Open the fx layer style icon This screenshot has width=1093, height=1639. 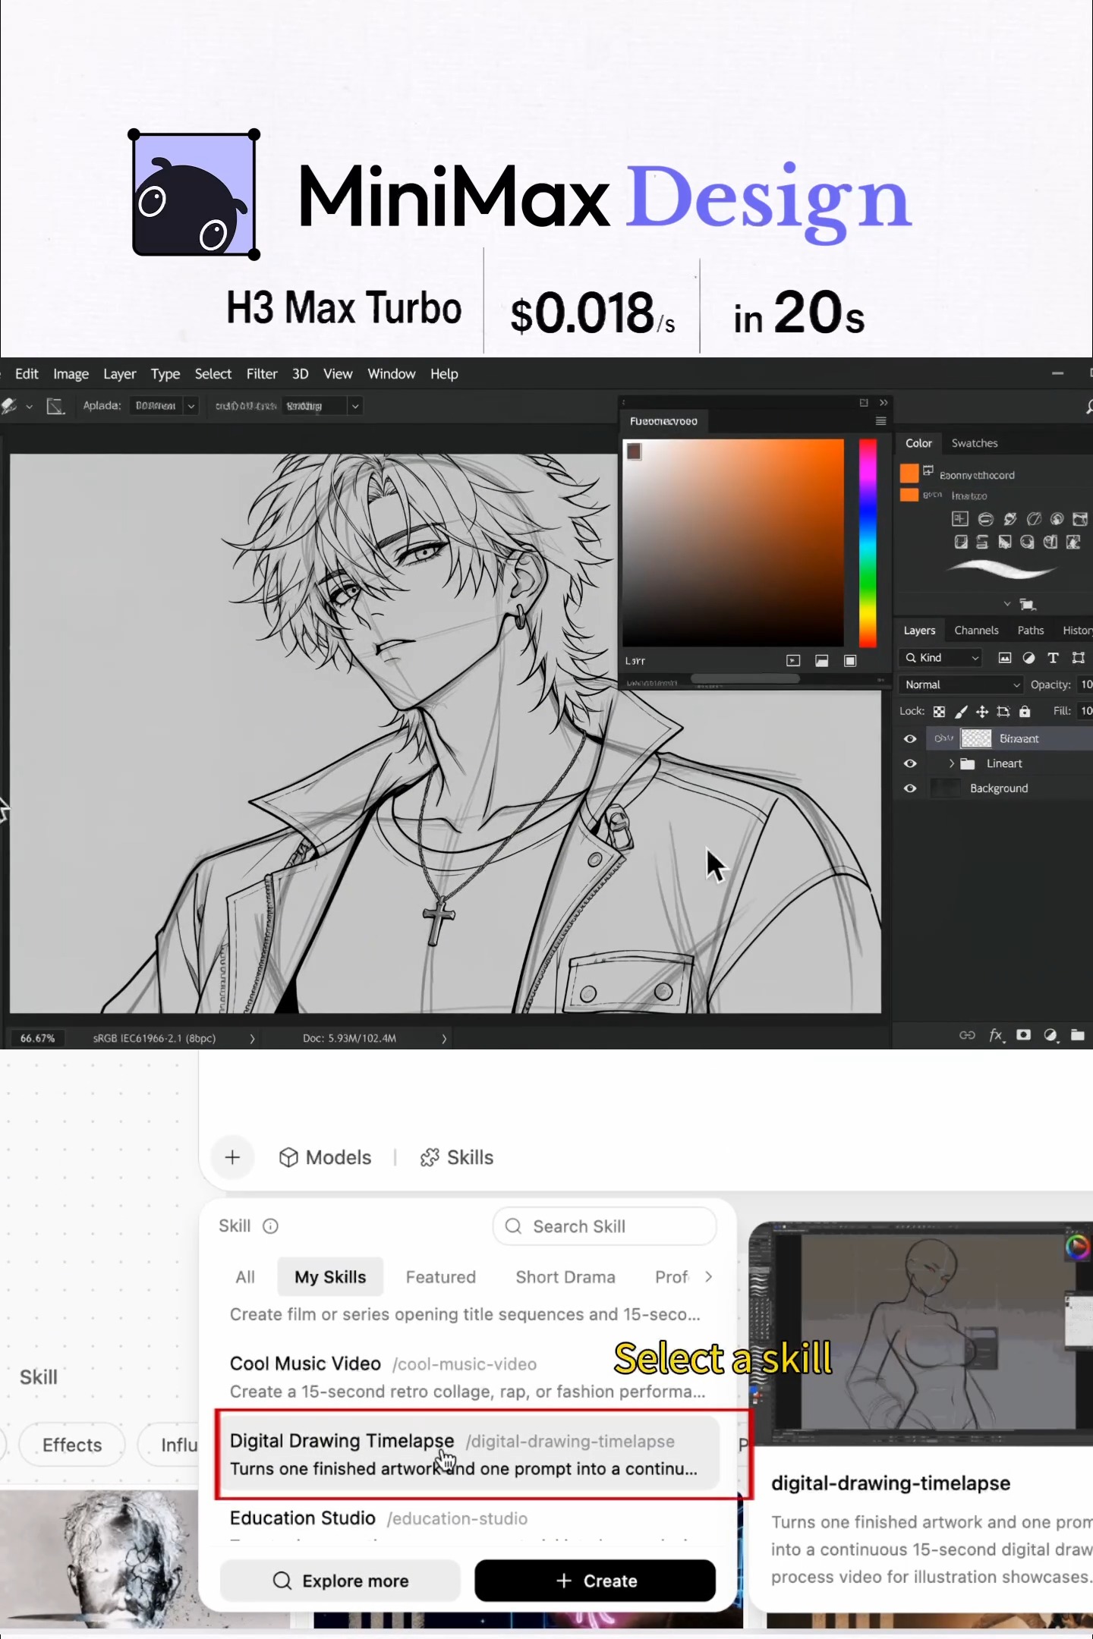[x=997, y=1035]
